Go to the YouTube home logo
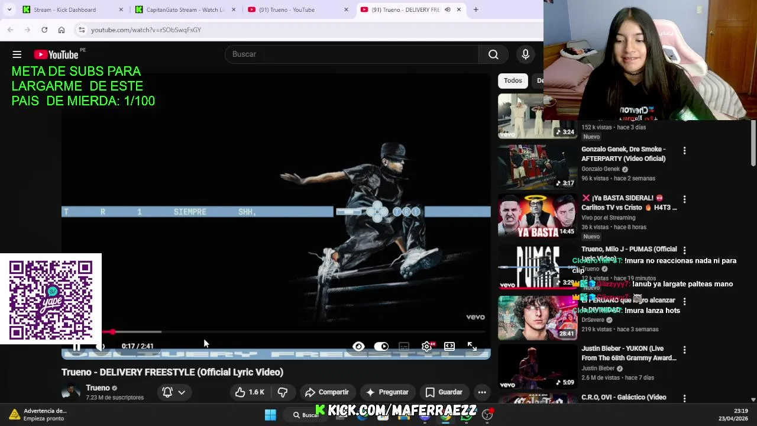 (x=56, y=54)
